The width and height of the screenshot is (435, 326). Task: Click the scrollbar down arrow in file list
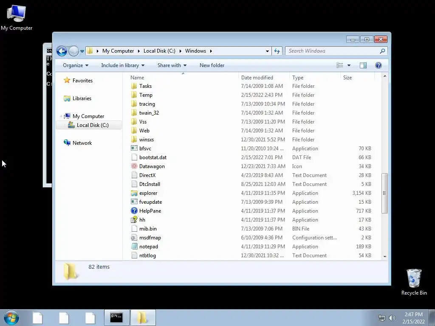point(385,257)
